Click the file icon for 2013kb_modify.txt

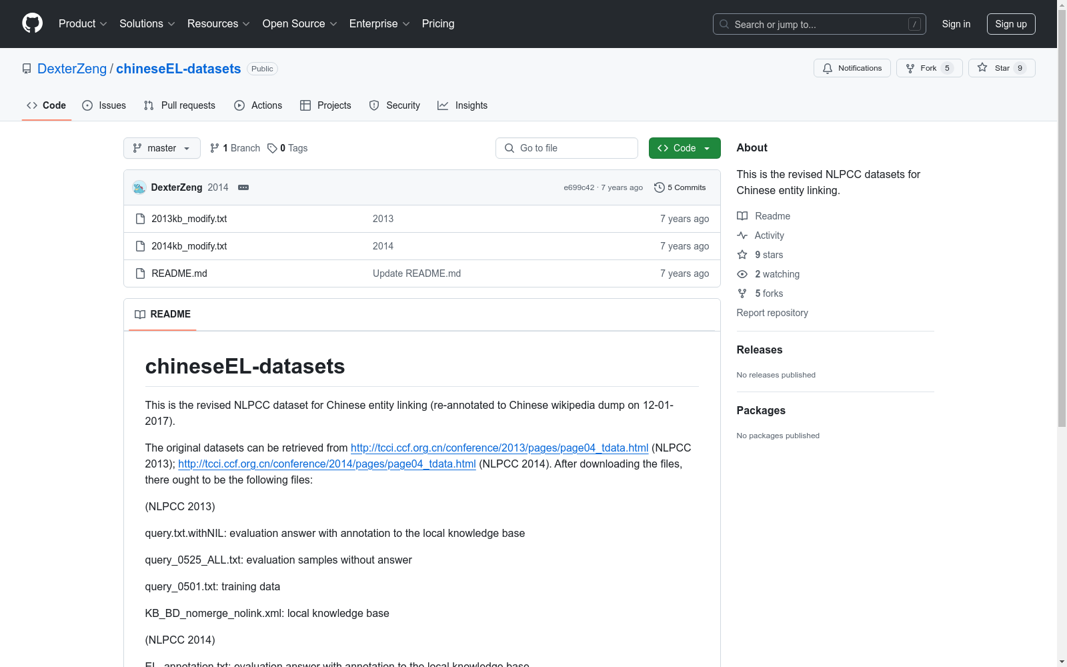[140, 219]
